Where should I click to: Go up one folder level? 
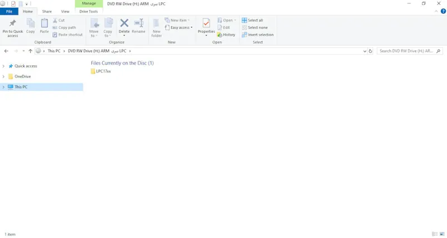pyautogui.click(x=30, y=51)
